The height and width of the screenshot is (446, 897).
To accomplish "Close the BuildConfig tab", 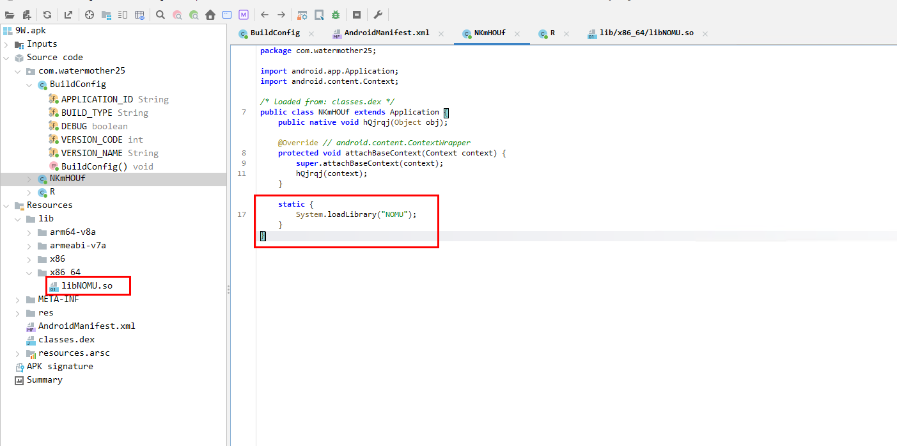I will click(311, 33).
